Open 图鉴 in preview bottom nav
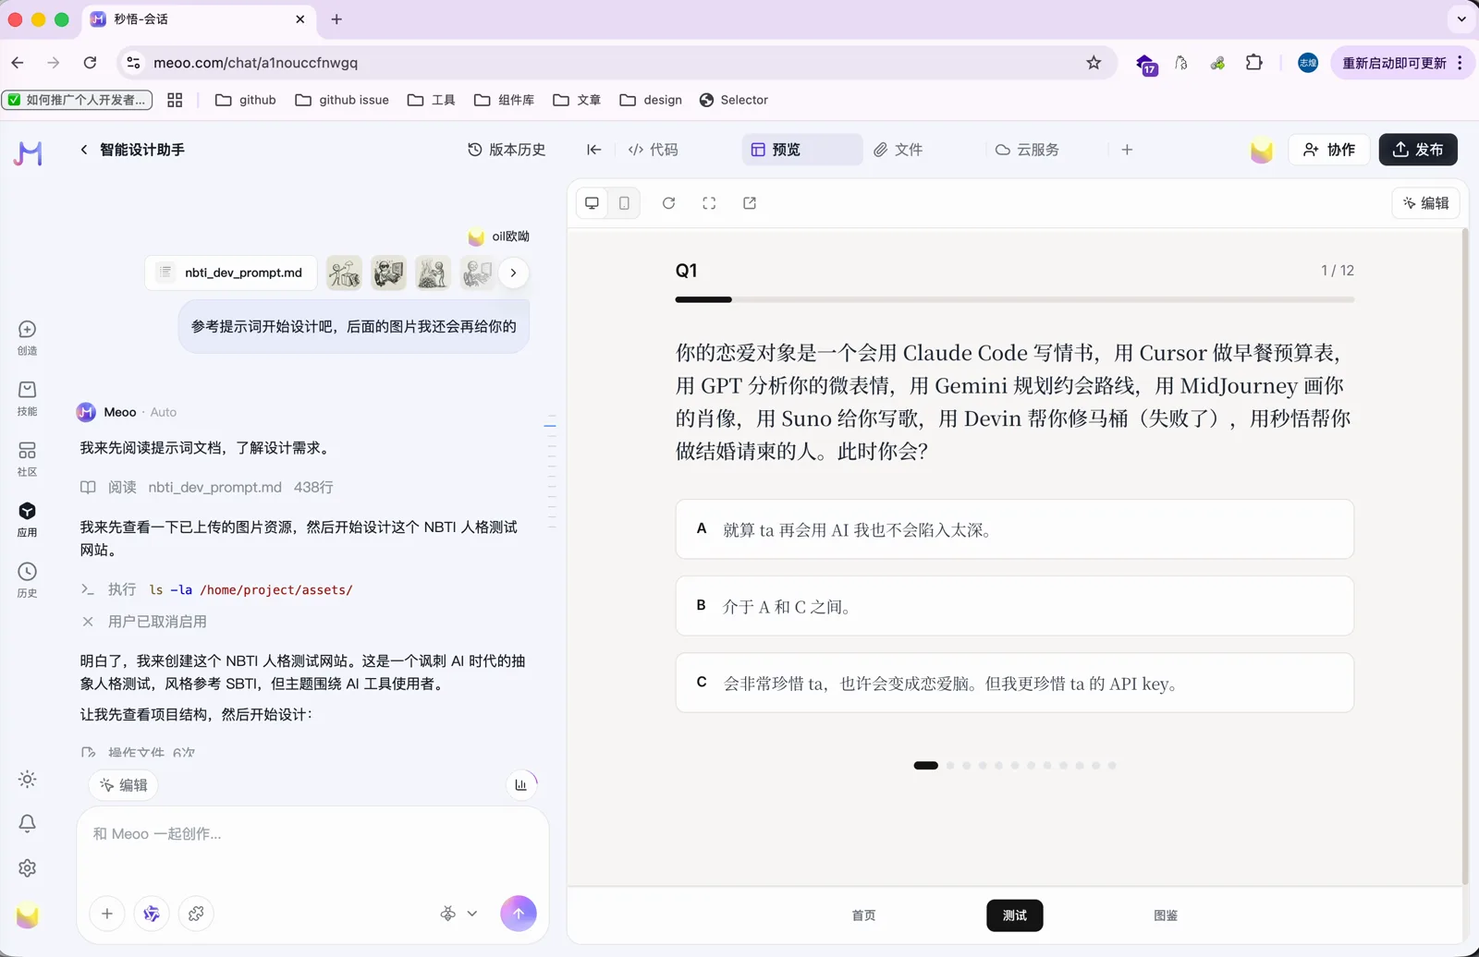 point(1166,915)
